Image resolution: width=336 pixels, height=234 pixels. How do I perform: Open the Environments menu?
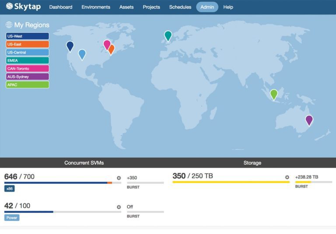[96, 7]
